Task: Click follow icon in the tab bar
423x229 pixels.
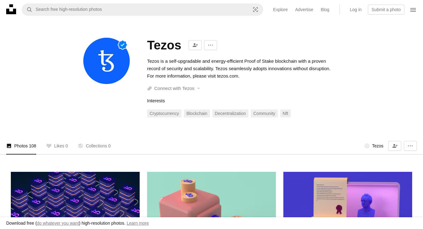Action: pyautogui.click(x=395, y=146)
